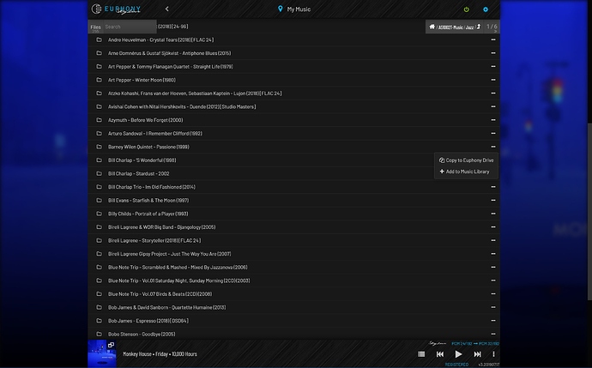The width and height of the screenshot is (592, 368).
Task: Open options menu for Art Pepper Winter Moon
Action: pyautogui.click(x=493, y=80)
